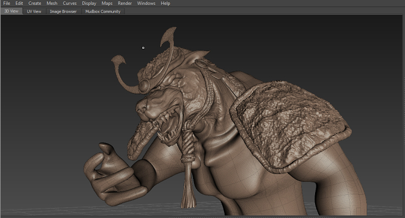The width and height of the screenshot is (405, 218).
Task: Open the Image Browser tab
Action: 63,11
